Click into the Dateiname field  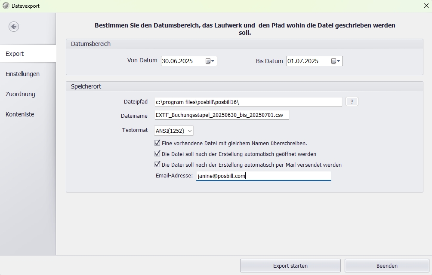coord(222,115)
